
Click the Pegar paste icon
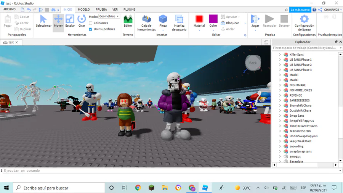(x=8, y=19)
